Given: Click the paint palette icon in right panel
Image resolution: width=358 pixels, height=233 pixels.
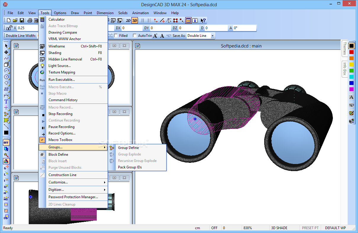Looking at the screenshot, I should 351,113.
